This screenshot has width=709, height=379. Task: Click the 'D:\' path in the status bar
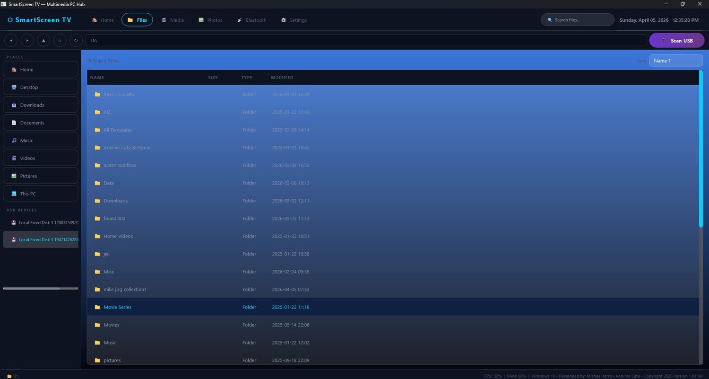[16, 376]
